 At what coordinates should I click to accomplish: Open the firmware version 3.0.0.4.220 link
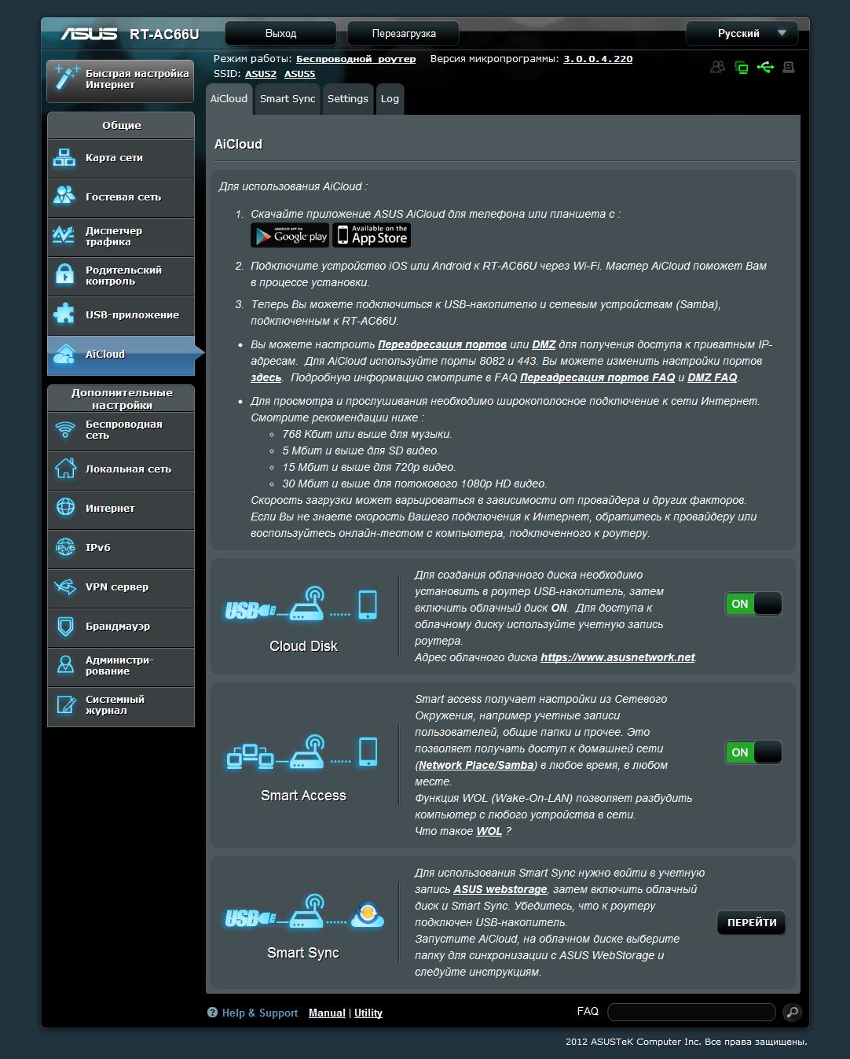pos(598,59)
